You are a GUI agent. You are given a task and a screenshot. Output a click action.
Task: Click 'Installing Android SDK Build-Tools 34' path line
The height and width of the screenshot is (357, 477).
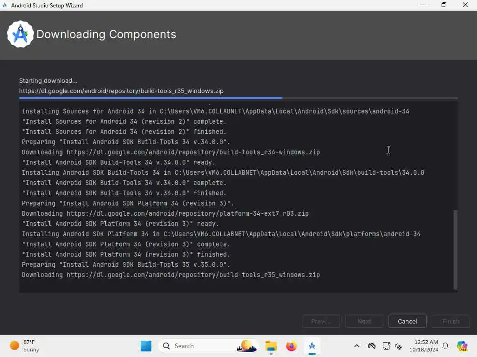point(223,172)
